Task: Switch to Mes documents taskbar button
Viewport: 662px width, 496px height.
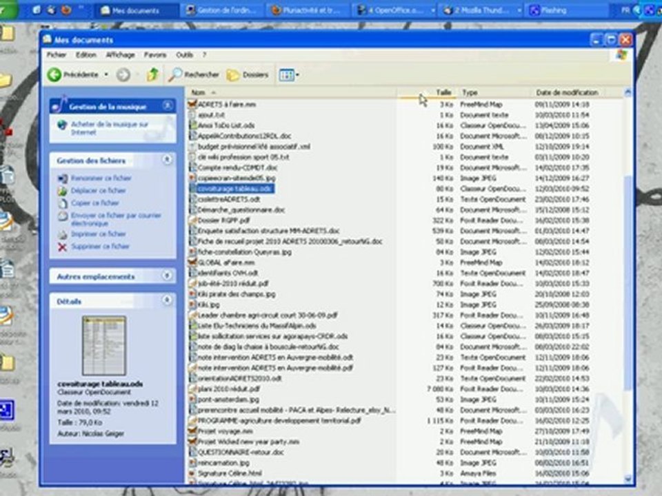Action: click(x=136, y=10)
